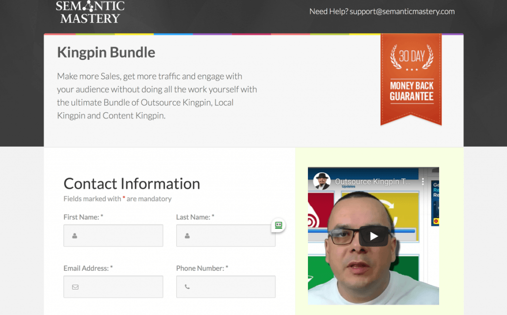Open the video's three-dot options menu
This screenshot has width=507, height=315.
423,181
